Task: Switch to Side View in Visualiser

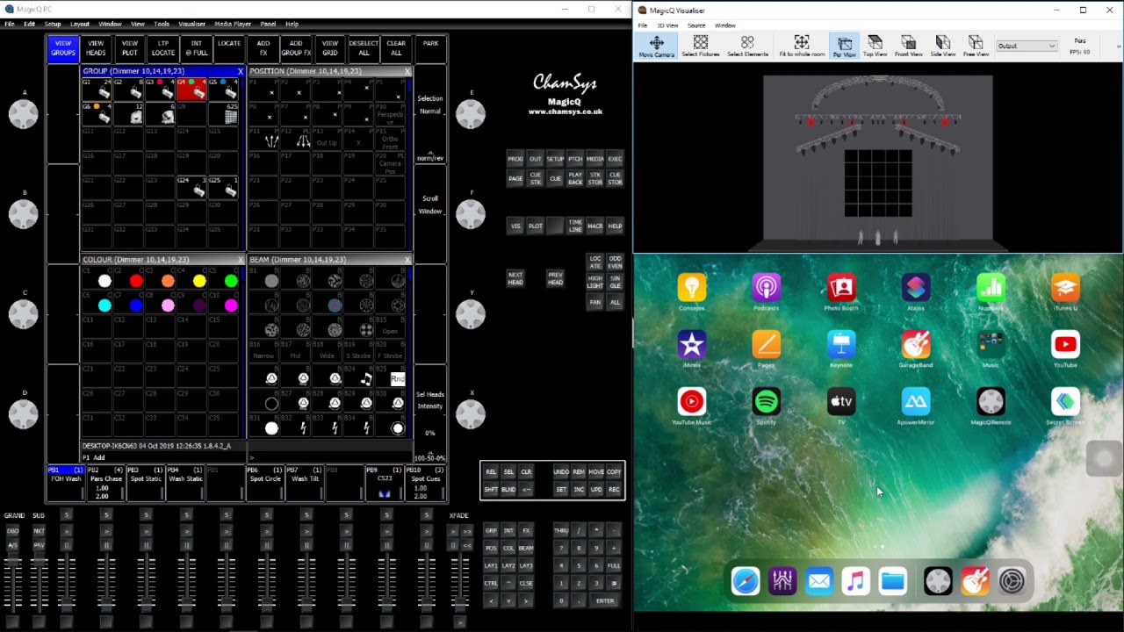Action: pyautogui.click(x=942, y=47)
